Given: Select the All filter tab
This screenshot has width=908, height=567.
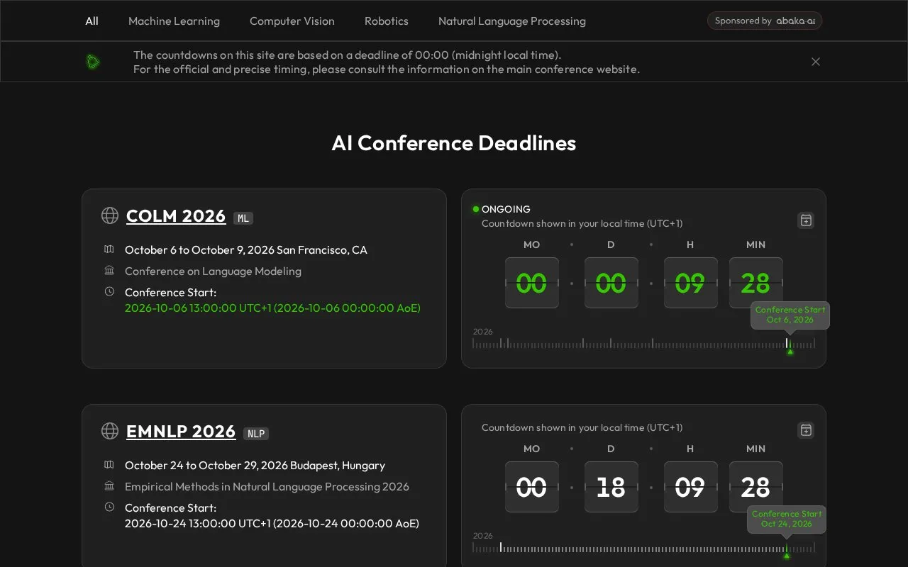Looking at the screenshot, I should point(92,21).
